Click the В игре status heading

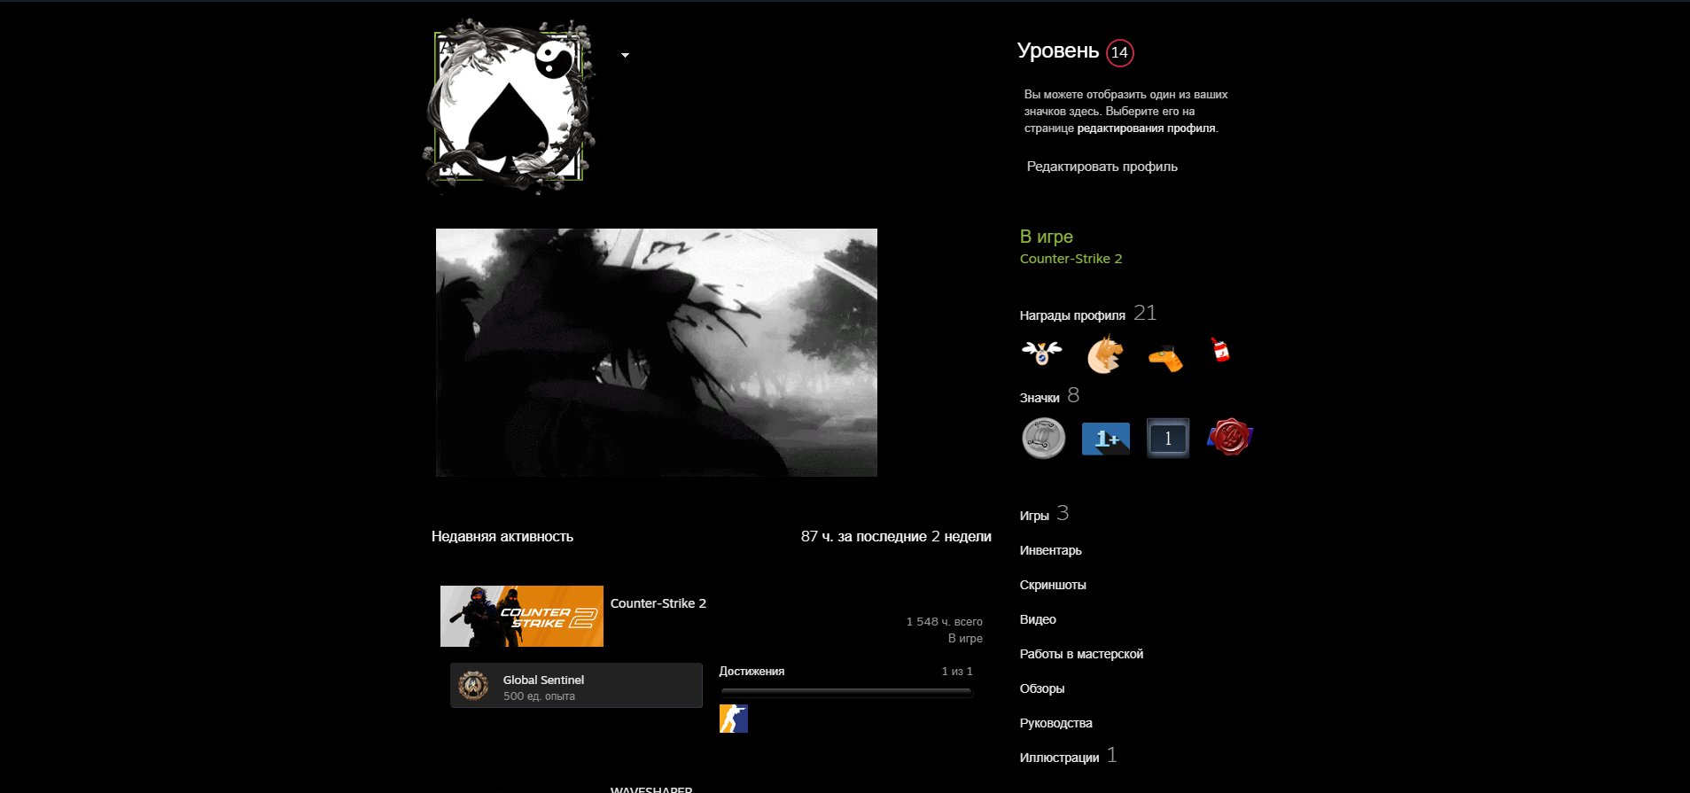tap(1046, 237)
